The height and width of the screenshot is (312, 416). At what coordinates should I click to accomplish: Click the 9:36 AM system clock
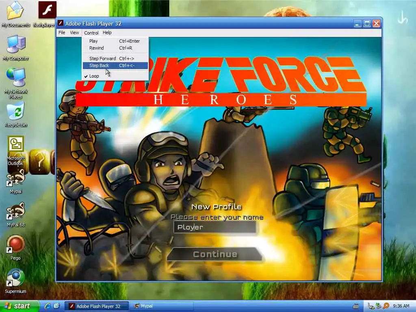401,306
